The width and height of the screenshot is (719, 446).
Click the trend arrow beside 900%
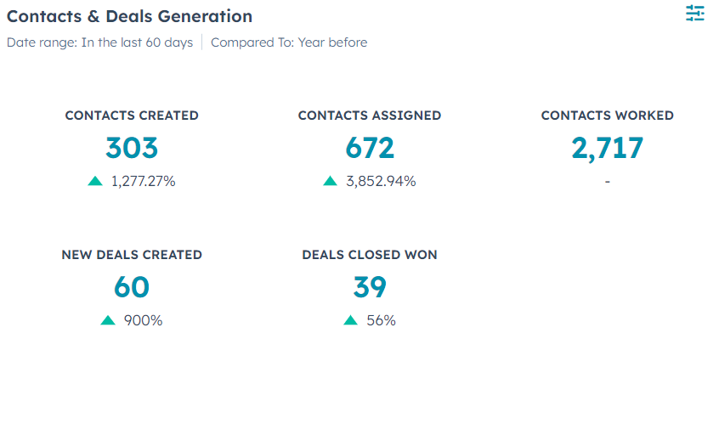pyautogui.click(x=107, y=320)
